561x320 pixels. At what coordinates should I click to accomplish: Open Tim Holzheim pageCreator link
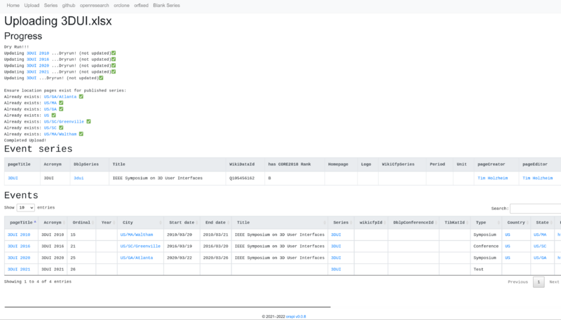tap(493, 179)
